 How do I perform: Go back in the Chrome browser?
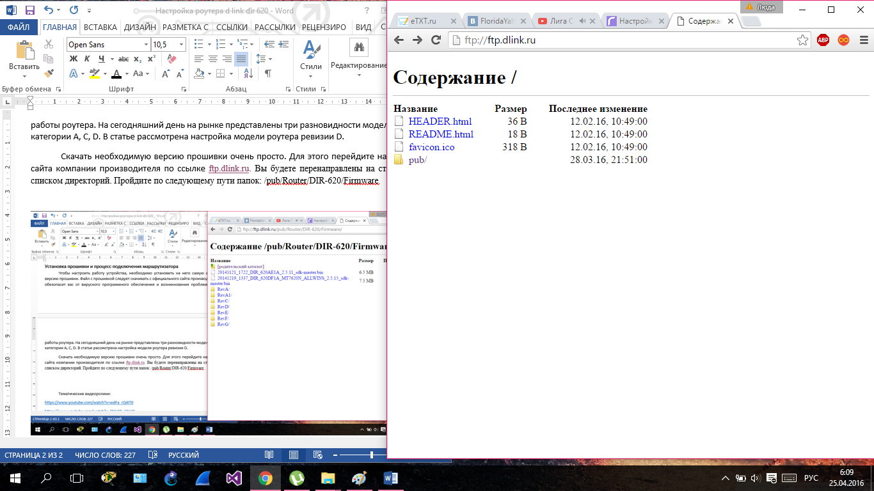pos(399,40)
